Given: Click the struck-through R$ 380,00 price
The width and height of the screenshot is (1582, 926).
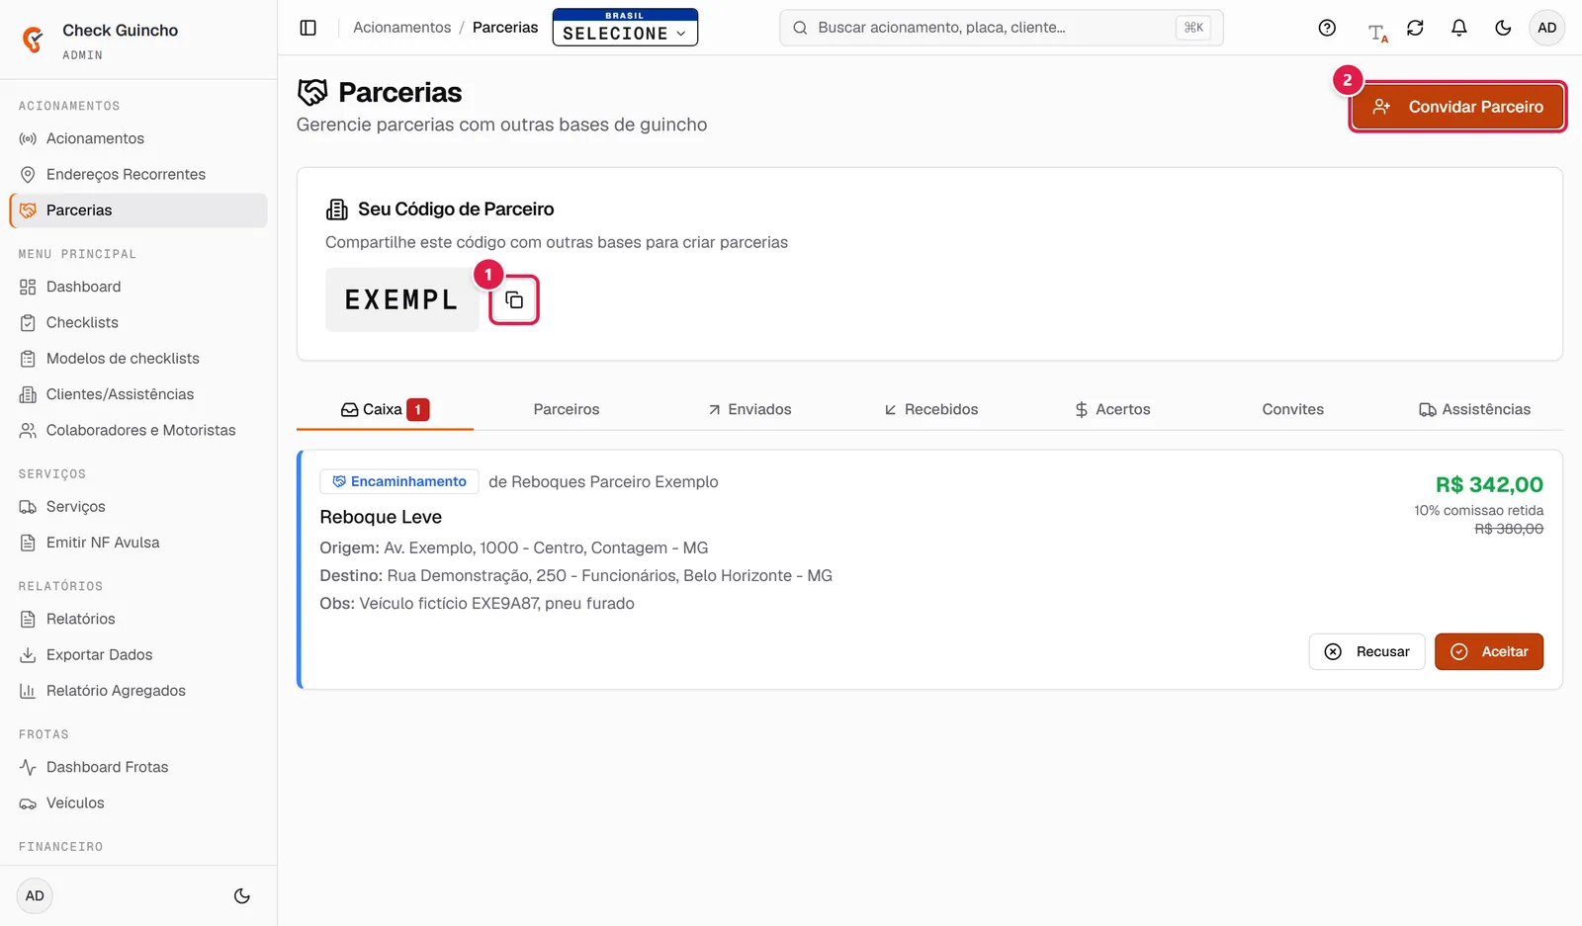Looking at the screenshot, I should point(1509,529).
